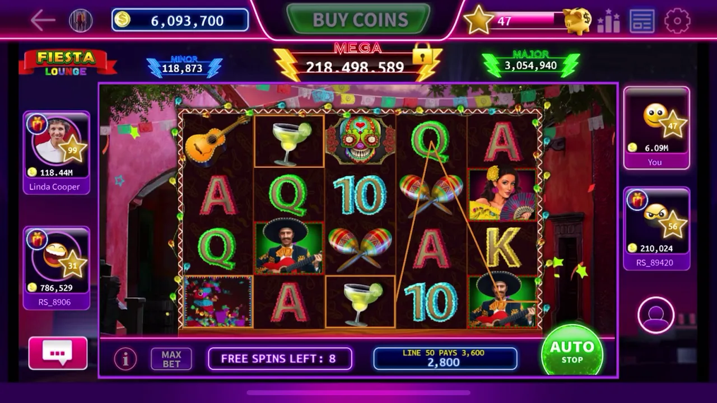Open the leaderboard bars icon
Screen dimensions: 717x403
tap(608, 21)
